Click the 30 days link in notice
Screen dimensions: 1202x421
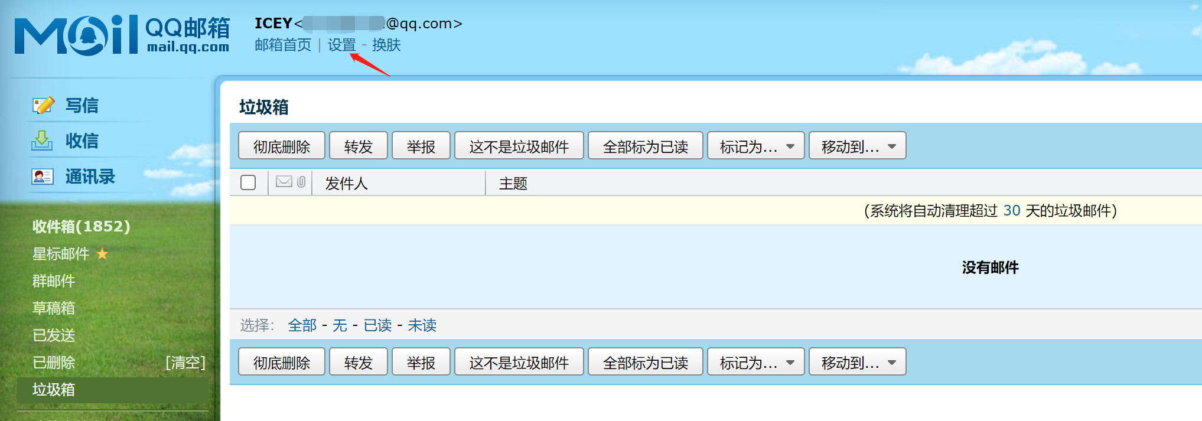click(1012, 211)
